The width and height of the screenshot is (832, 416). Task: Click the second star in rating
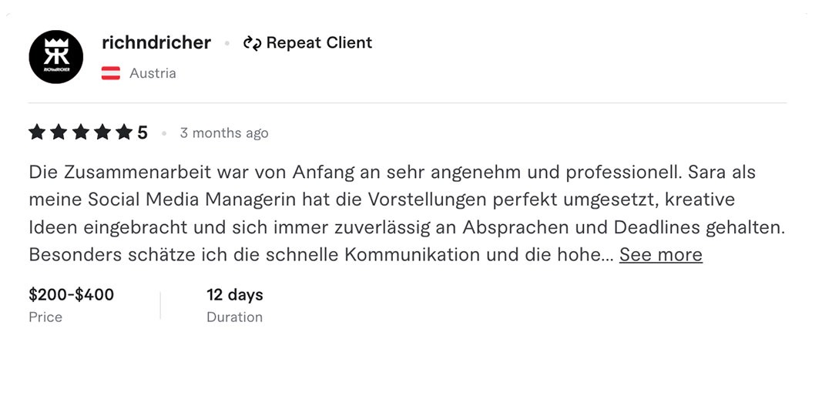click(59, 133)
